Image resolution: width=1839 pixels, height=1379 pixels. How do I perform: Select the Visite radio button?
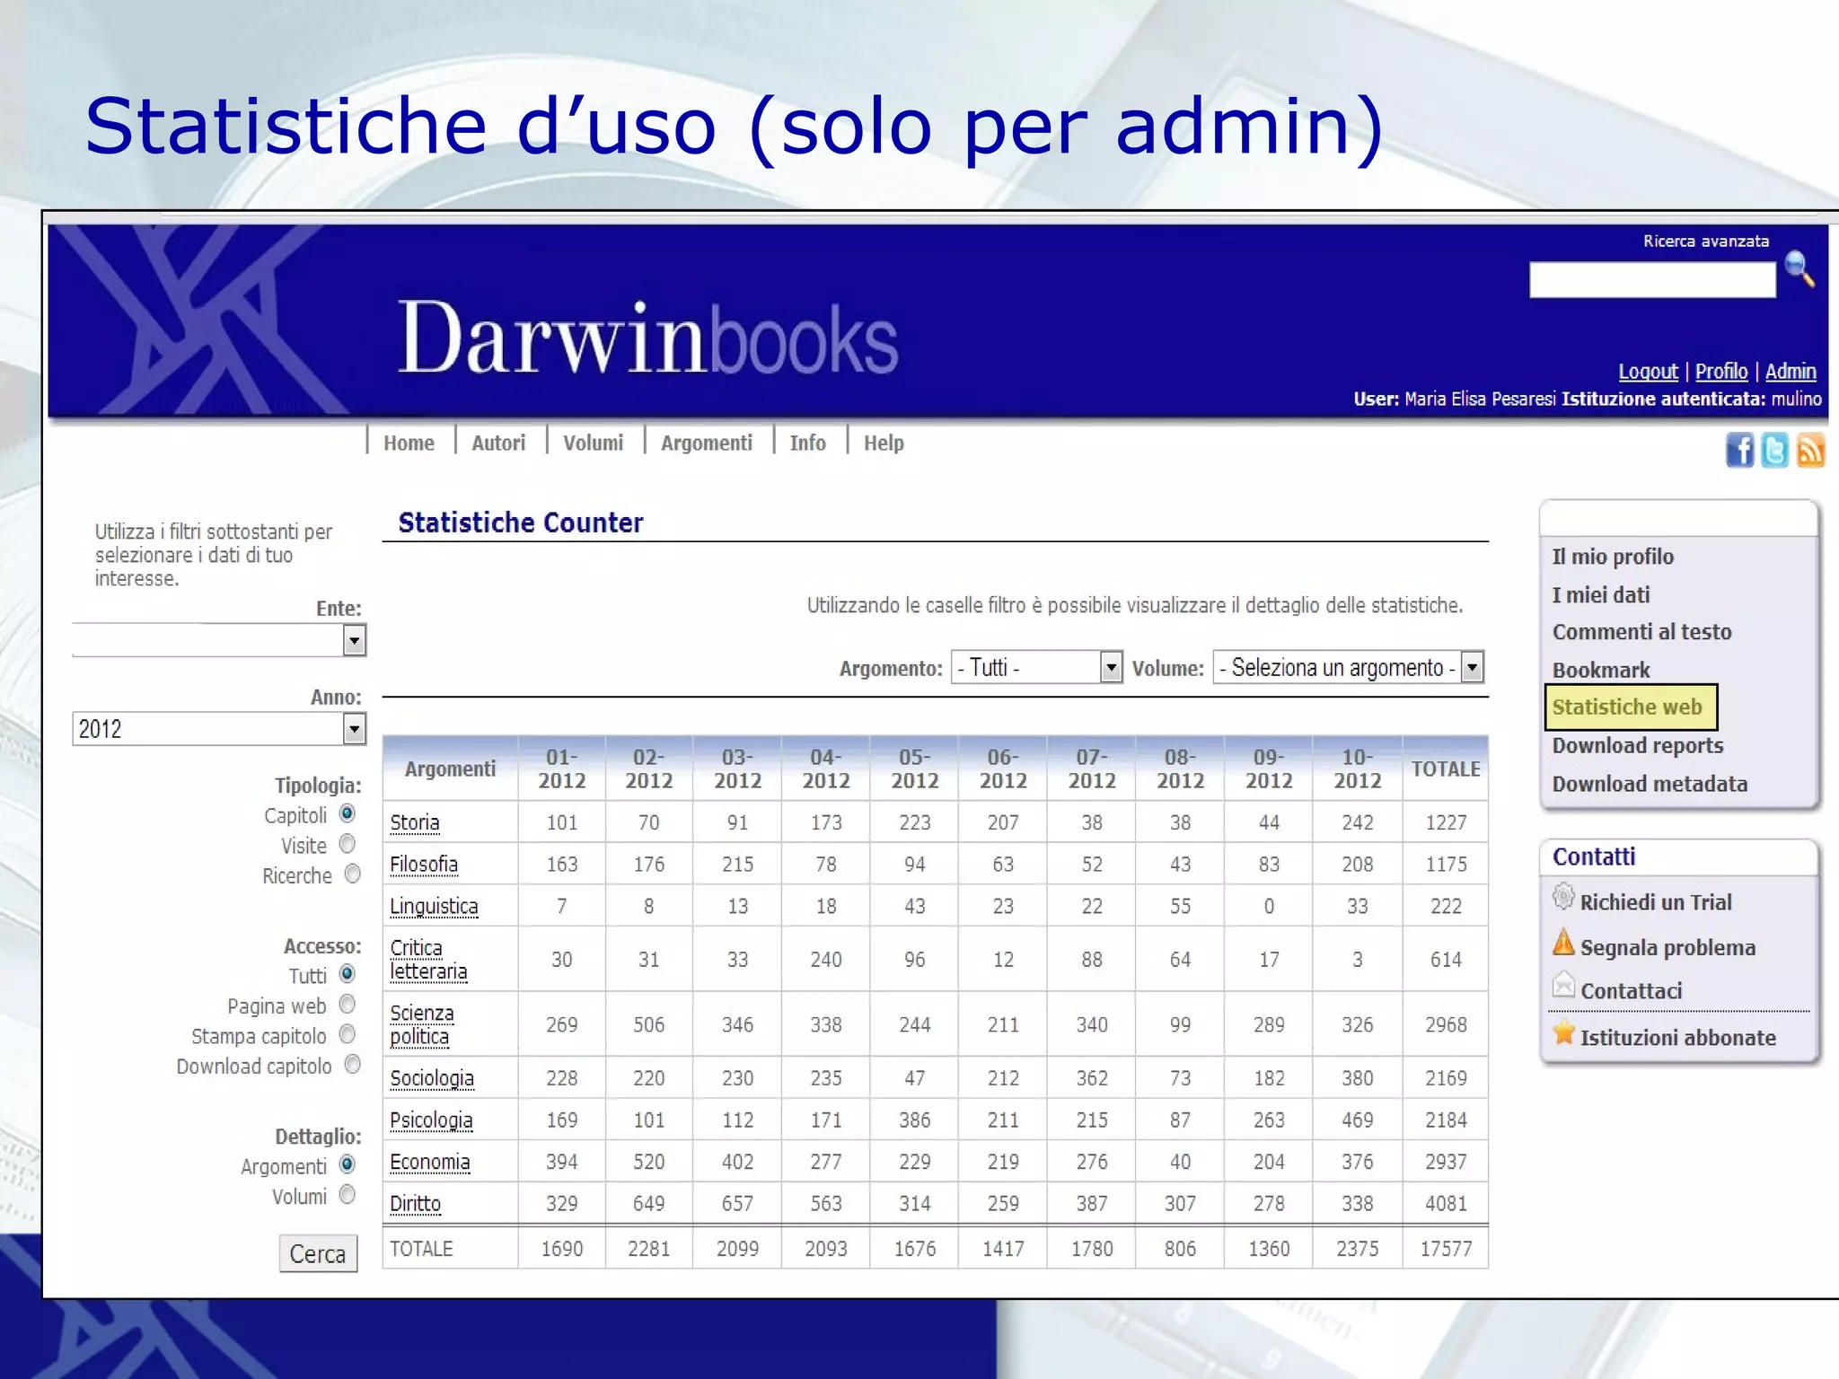point(348,844)
